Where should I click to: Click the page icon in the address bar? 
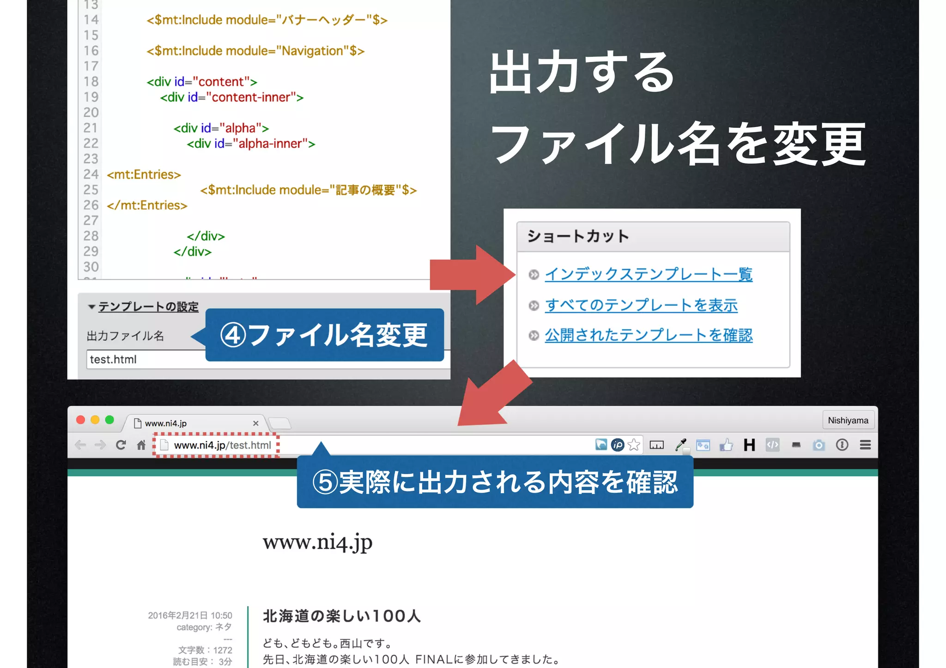point(164,445)
